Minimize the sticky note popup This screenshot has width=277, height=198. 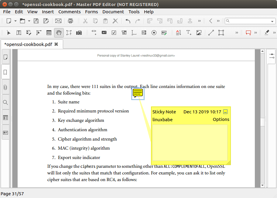click(225, 112)
